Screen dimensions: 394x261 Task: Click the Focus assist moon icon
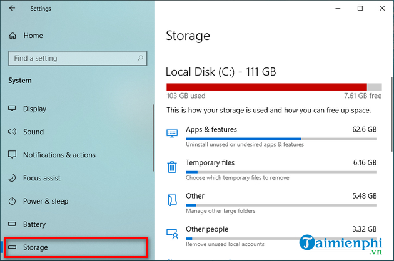12,178
